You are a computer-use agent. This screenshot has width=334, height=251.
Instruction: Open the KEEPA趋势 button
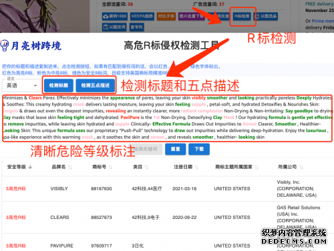(142, 16)
